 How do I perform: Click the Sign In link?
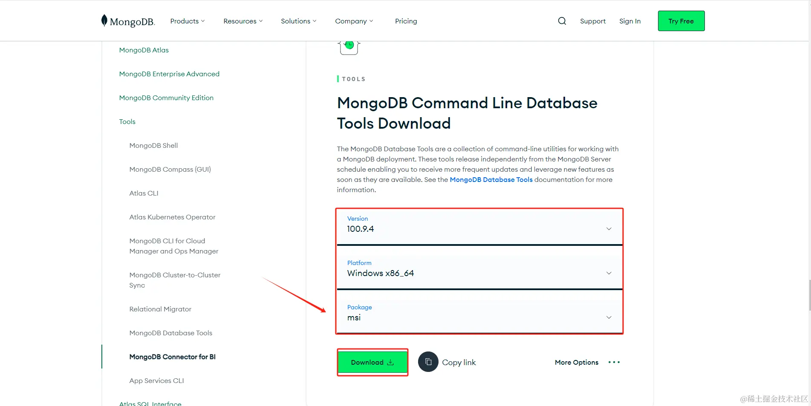click(629, 21)
